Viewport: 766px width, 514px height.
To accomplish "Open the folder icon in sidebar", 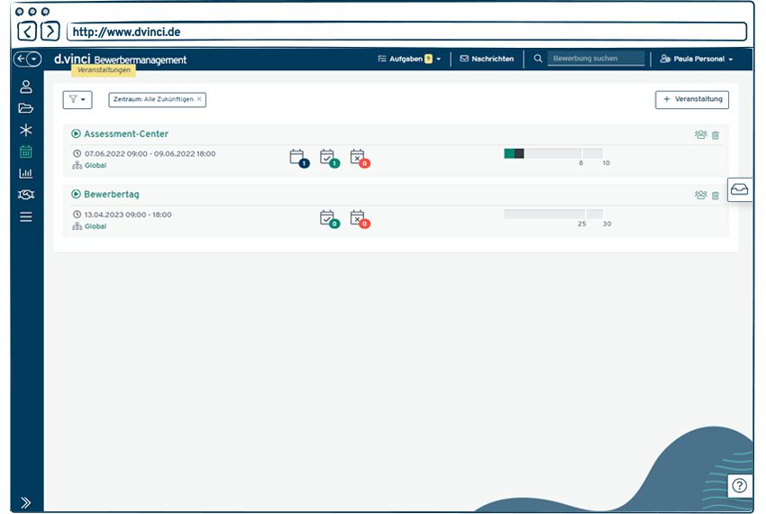I will pyautogui.click(x=26, y=108).
